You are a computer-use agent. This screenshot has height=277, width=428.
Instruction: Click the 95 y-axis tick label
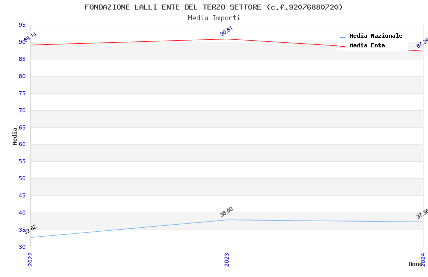click(22, 25)
